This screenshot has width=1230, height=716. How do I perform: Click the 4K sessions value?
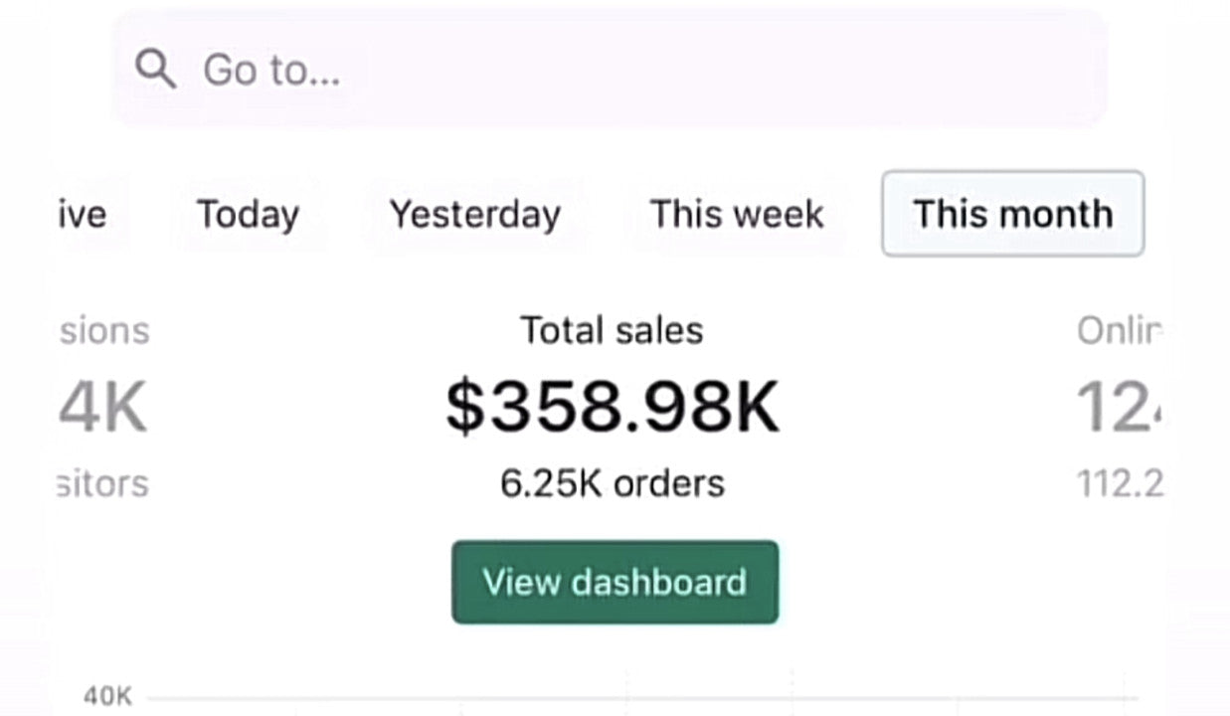tap(102, 407)
